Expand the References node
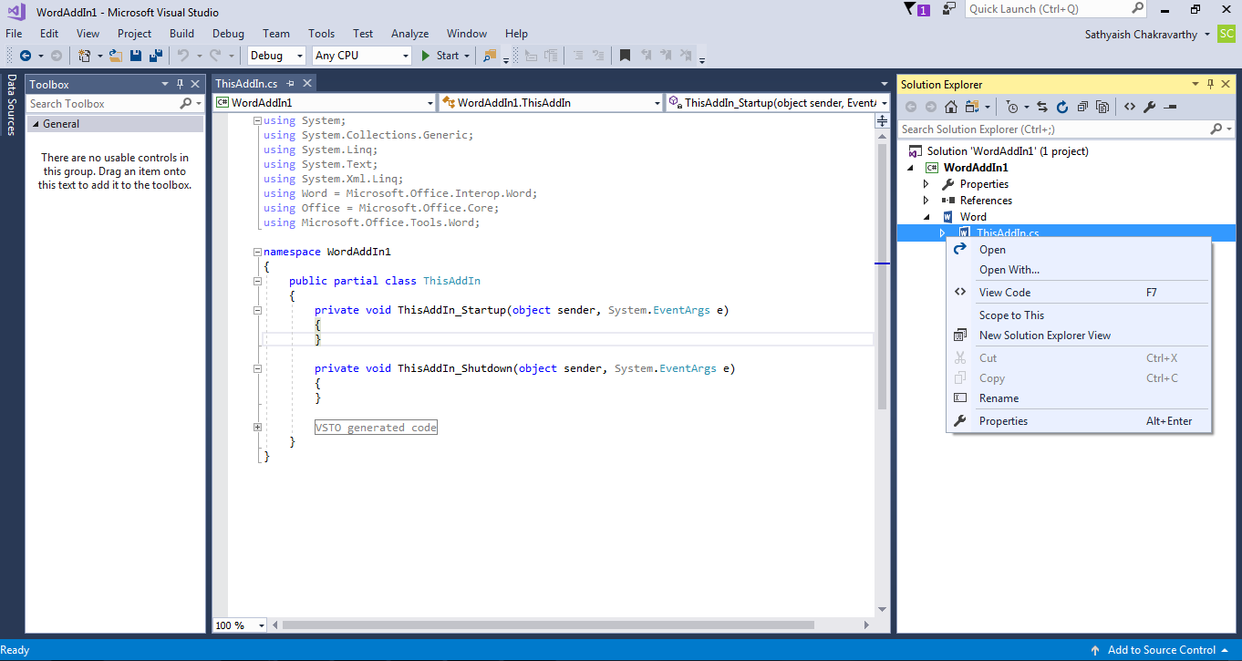 (x=926, y=201)
